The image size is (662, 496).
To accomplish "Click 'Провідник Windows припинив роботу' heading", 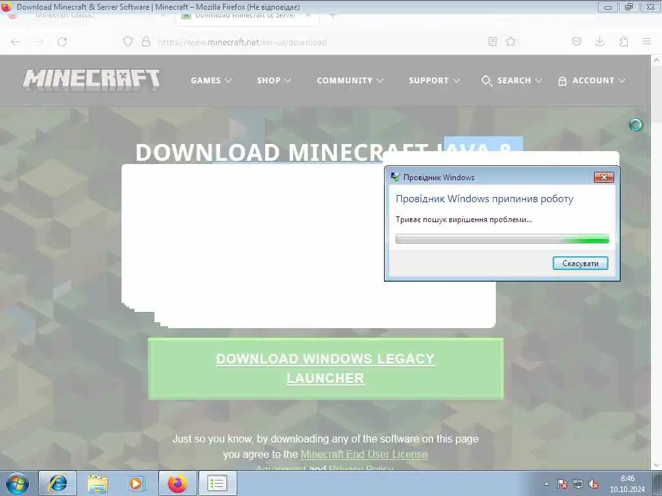I will pyautogui.click(x=484, y=199).
